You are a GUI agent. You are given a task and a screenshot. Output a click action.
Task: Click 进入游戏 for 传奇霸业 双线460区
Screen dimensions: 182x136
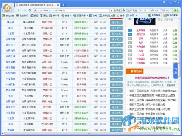[x=116, y=68]
